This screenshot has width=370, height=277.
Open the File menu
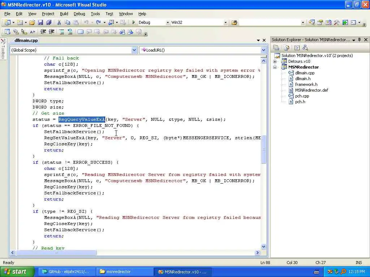coord(7,14)
